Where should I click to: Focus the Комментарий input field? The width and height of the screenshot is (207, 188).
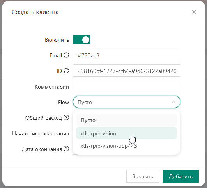(x=127, y=86)
